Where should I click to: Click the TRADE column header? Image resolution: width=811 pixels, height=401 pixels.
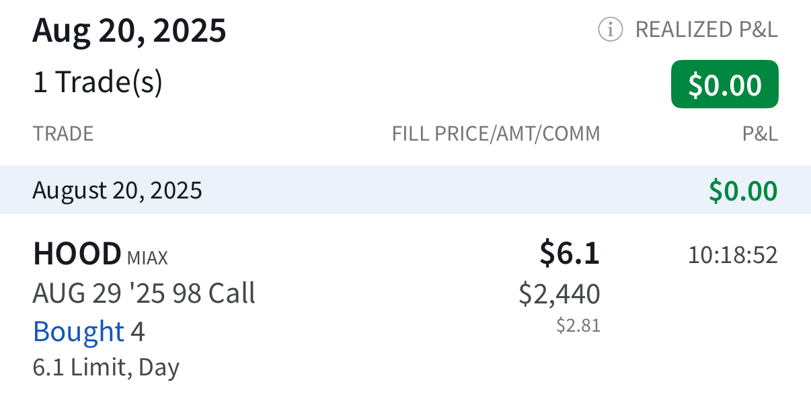coord(63,134)
